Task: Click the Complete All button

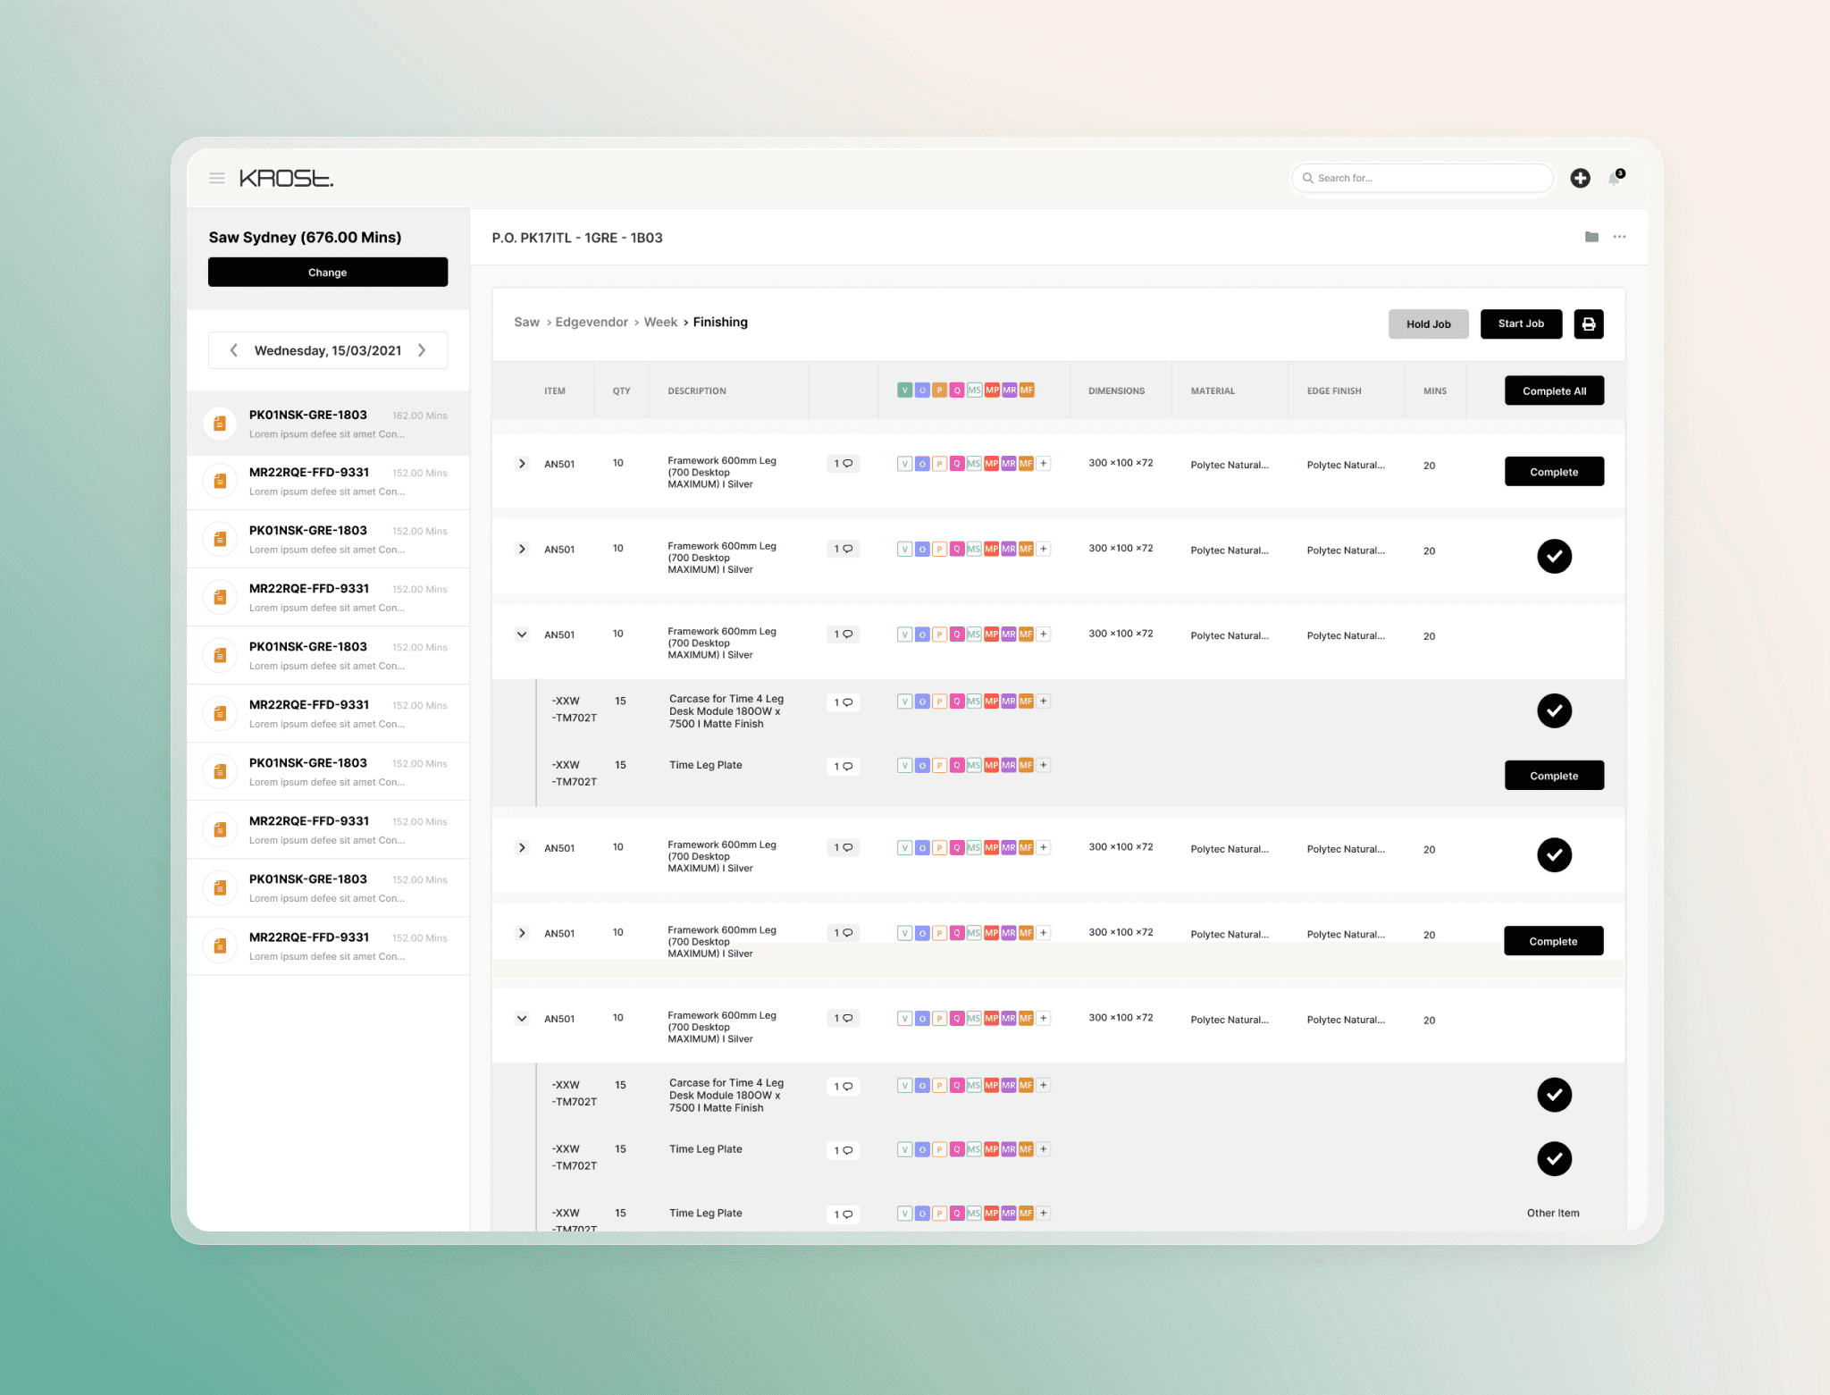Action: point(1554,391)
